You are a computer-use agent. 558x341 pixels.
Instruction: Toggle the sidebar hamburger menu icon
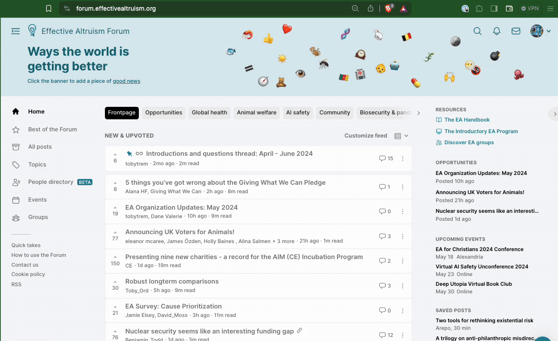[16, 31]
